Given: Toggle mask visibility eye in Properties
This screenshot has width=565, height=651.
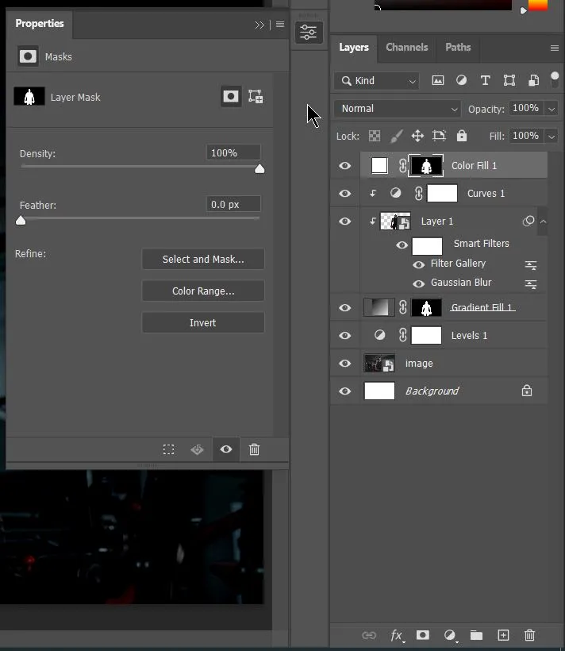Looking at the screenshot, I should [226, 449].
